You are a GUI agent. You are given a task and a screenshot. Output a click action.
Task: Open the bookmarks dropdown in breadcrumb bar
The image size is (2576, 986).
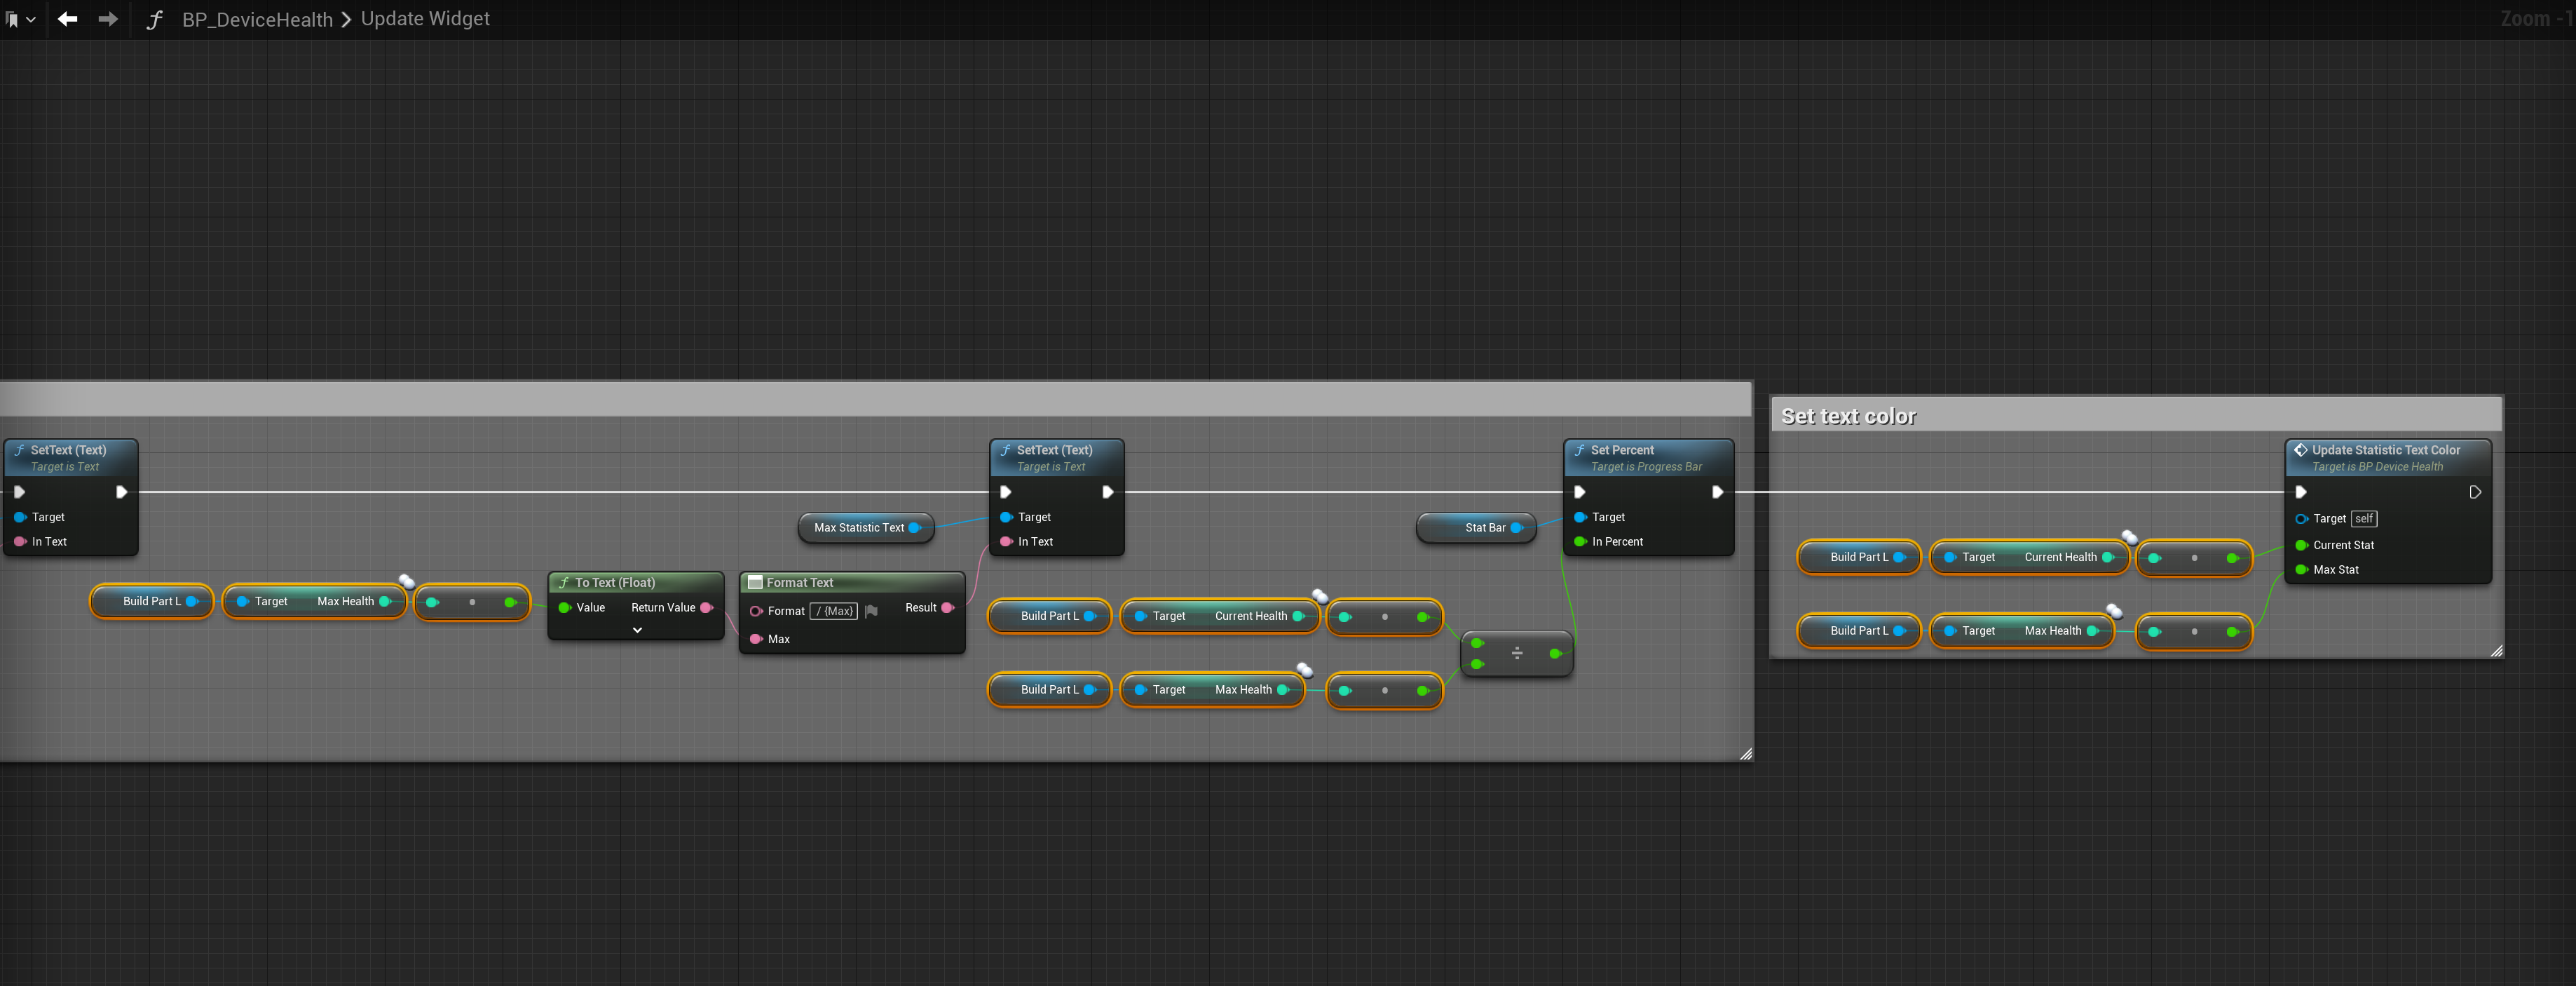coord(20,19)
